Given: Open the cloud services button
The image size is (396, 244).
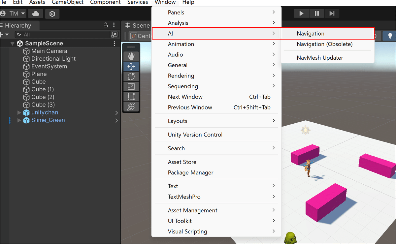Looking at the screenshot, I should pyautogui.click(x=36, y=14).
